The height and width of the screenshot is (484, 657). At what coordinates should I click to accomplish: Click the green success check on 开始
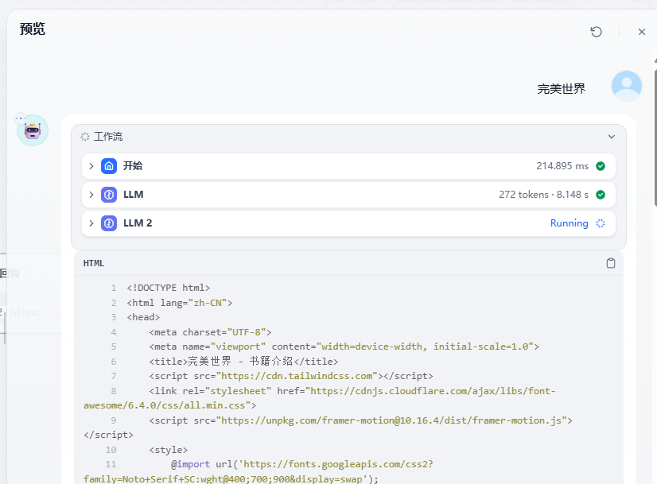coord(601,166)
